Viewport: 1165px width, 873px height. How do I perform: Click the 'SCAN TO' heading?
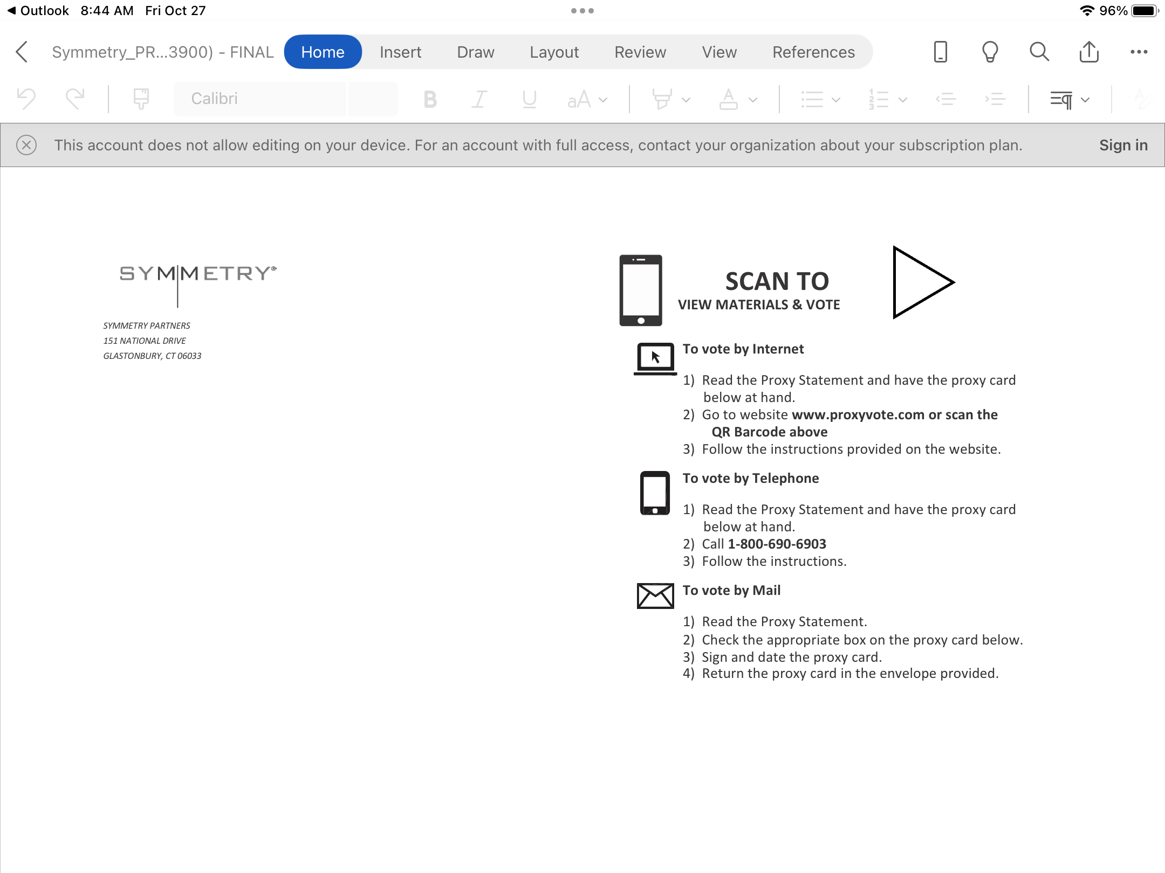coord(777,281)
